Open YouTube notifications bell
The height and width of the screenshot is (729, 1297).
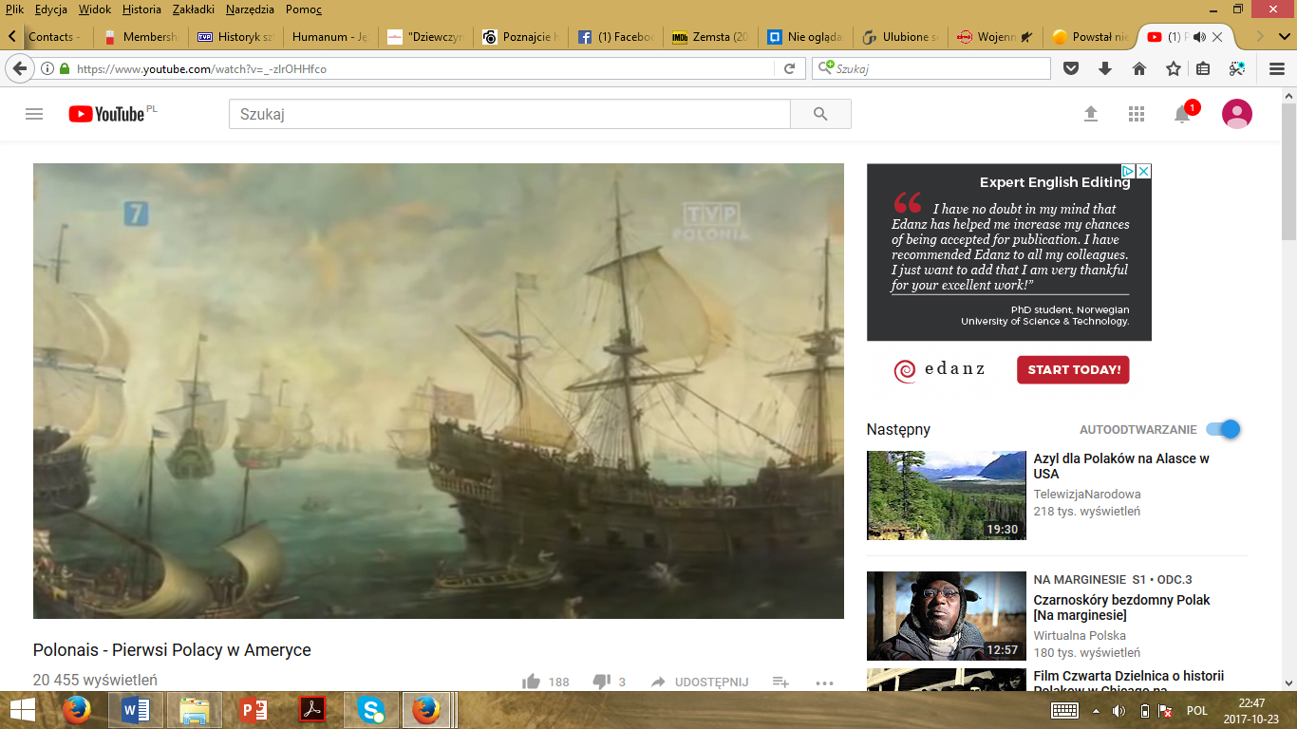coord(1182,114)
